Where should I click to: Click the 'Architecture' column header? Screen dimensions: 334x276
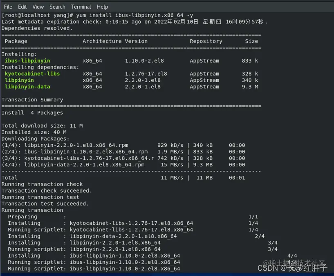click(x=102, y=41)
